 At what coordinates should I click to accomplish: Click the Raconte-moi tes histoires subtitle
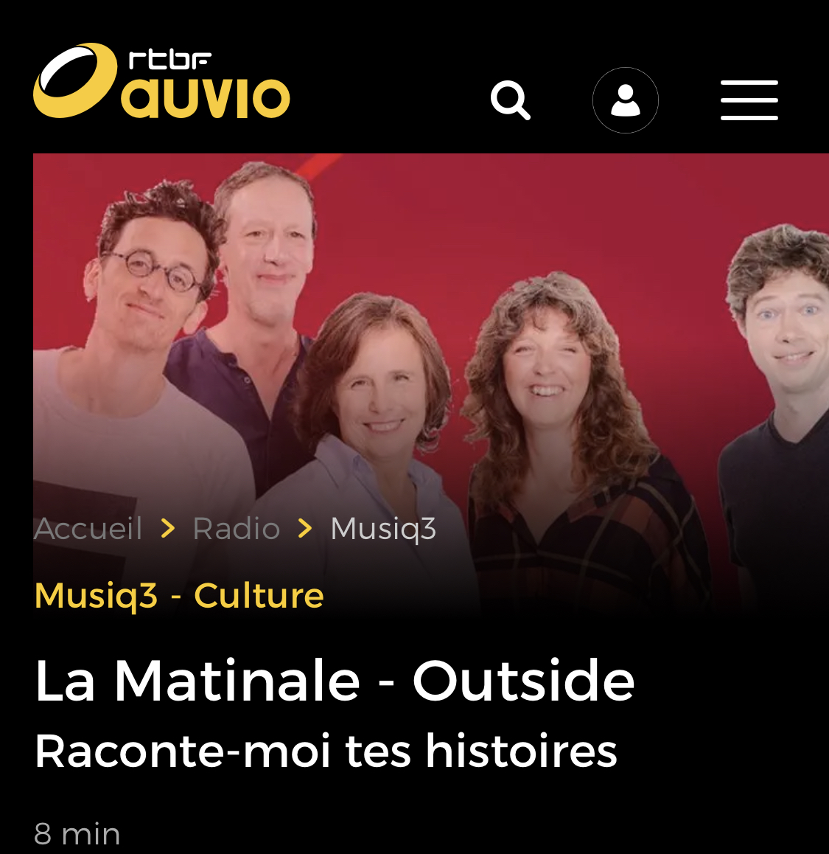point(326,751)
